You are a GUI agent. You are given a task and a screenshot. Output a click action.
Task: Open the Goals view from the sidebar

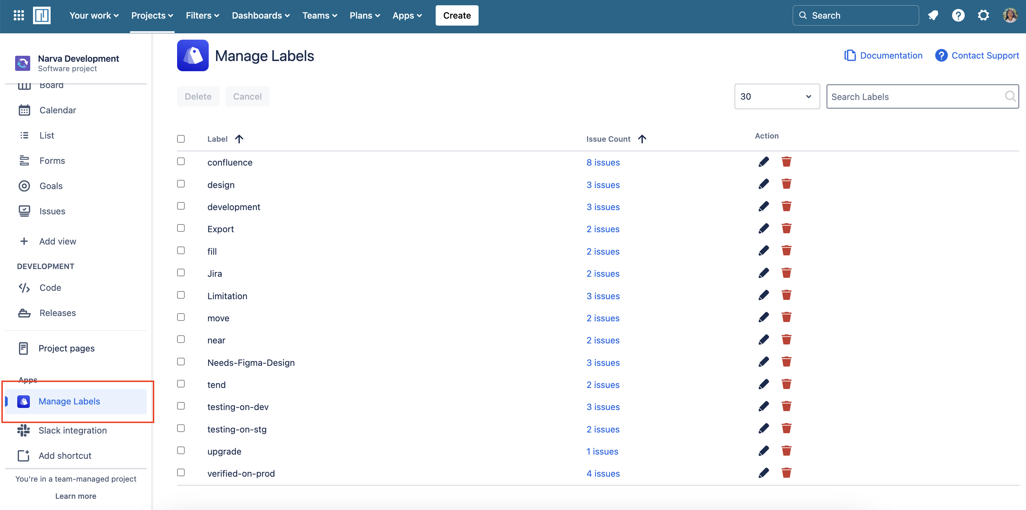[24, 186]
